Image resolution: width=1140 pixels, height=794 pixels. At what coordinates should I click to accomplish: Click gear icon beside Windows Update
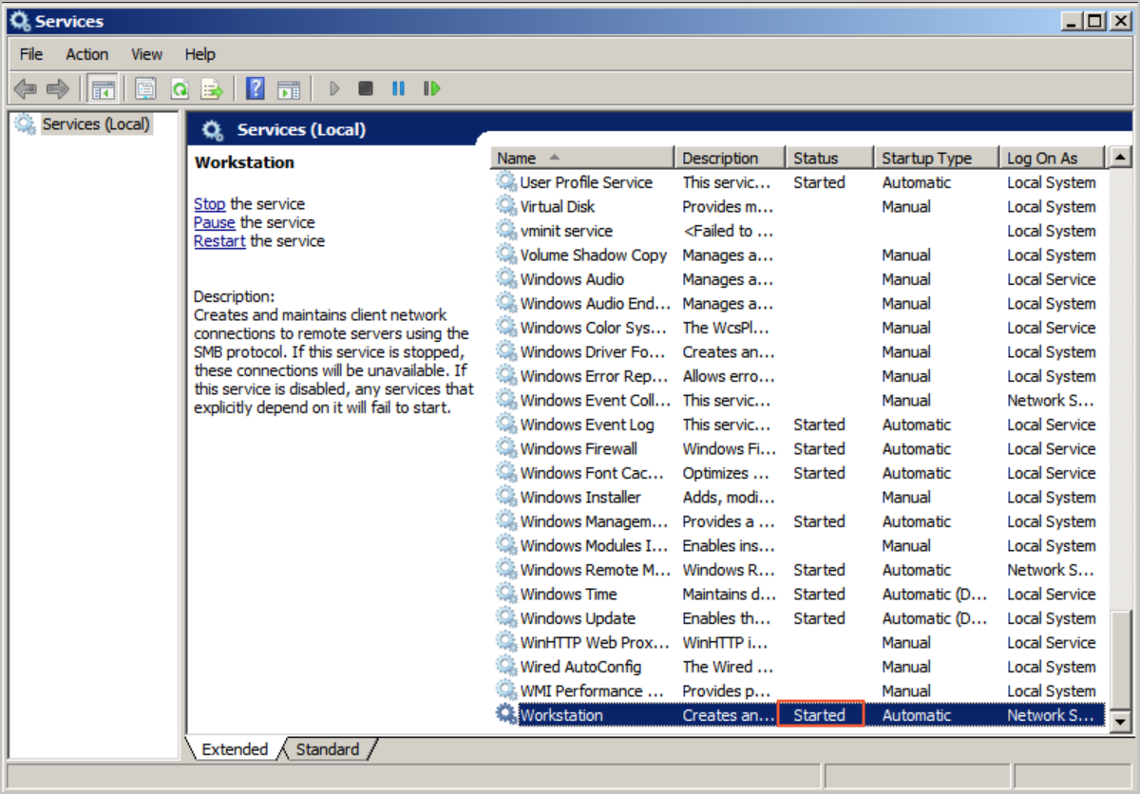506,618
